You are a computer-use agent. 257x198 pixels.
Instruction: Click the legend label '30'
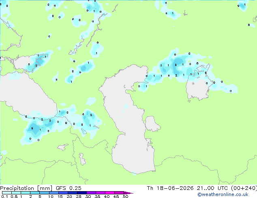pos(88,196)
